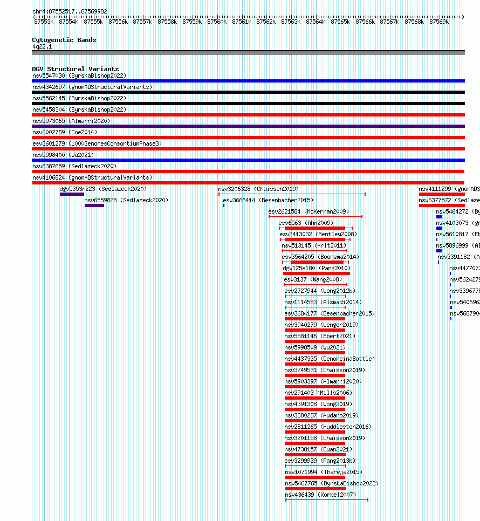
Task: Open nsv291403 (Mills2006) variant
Action: coord(318,393)
